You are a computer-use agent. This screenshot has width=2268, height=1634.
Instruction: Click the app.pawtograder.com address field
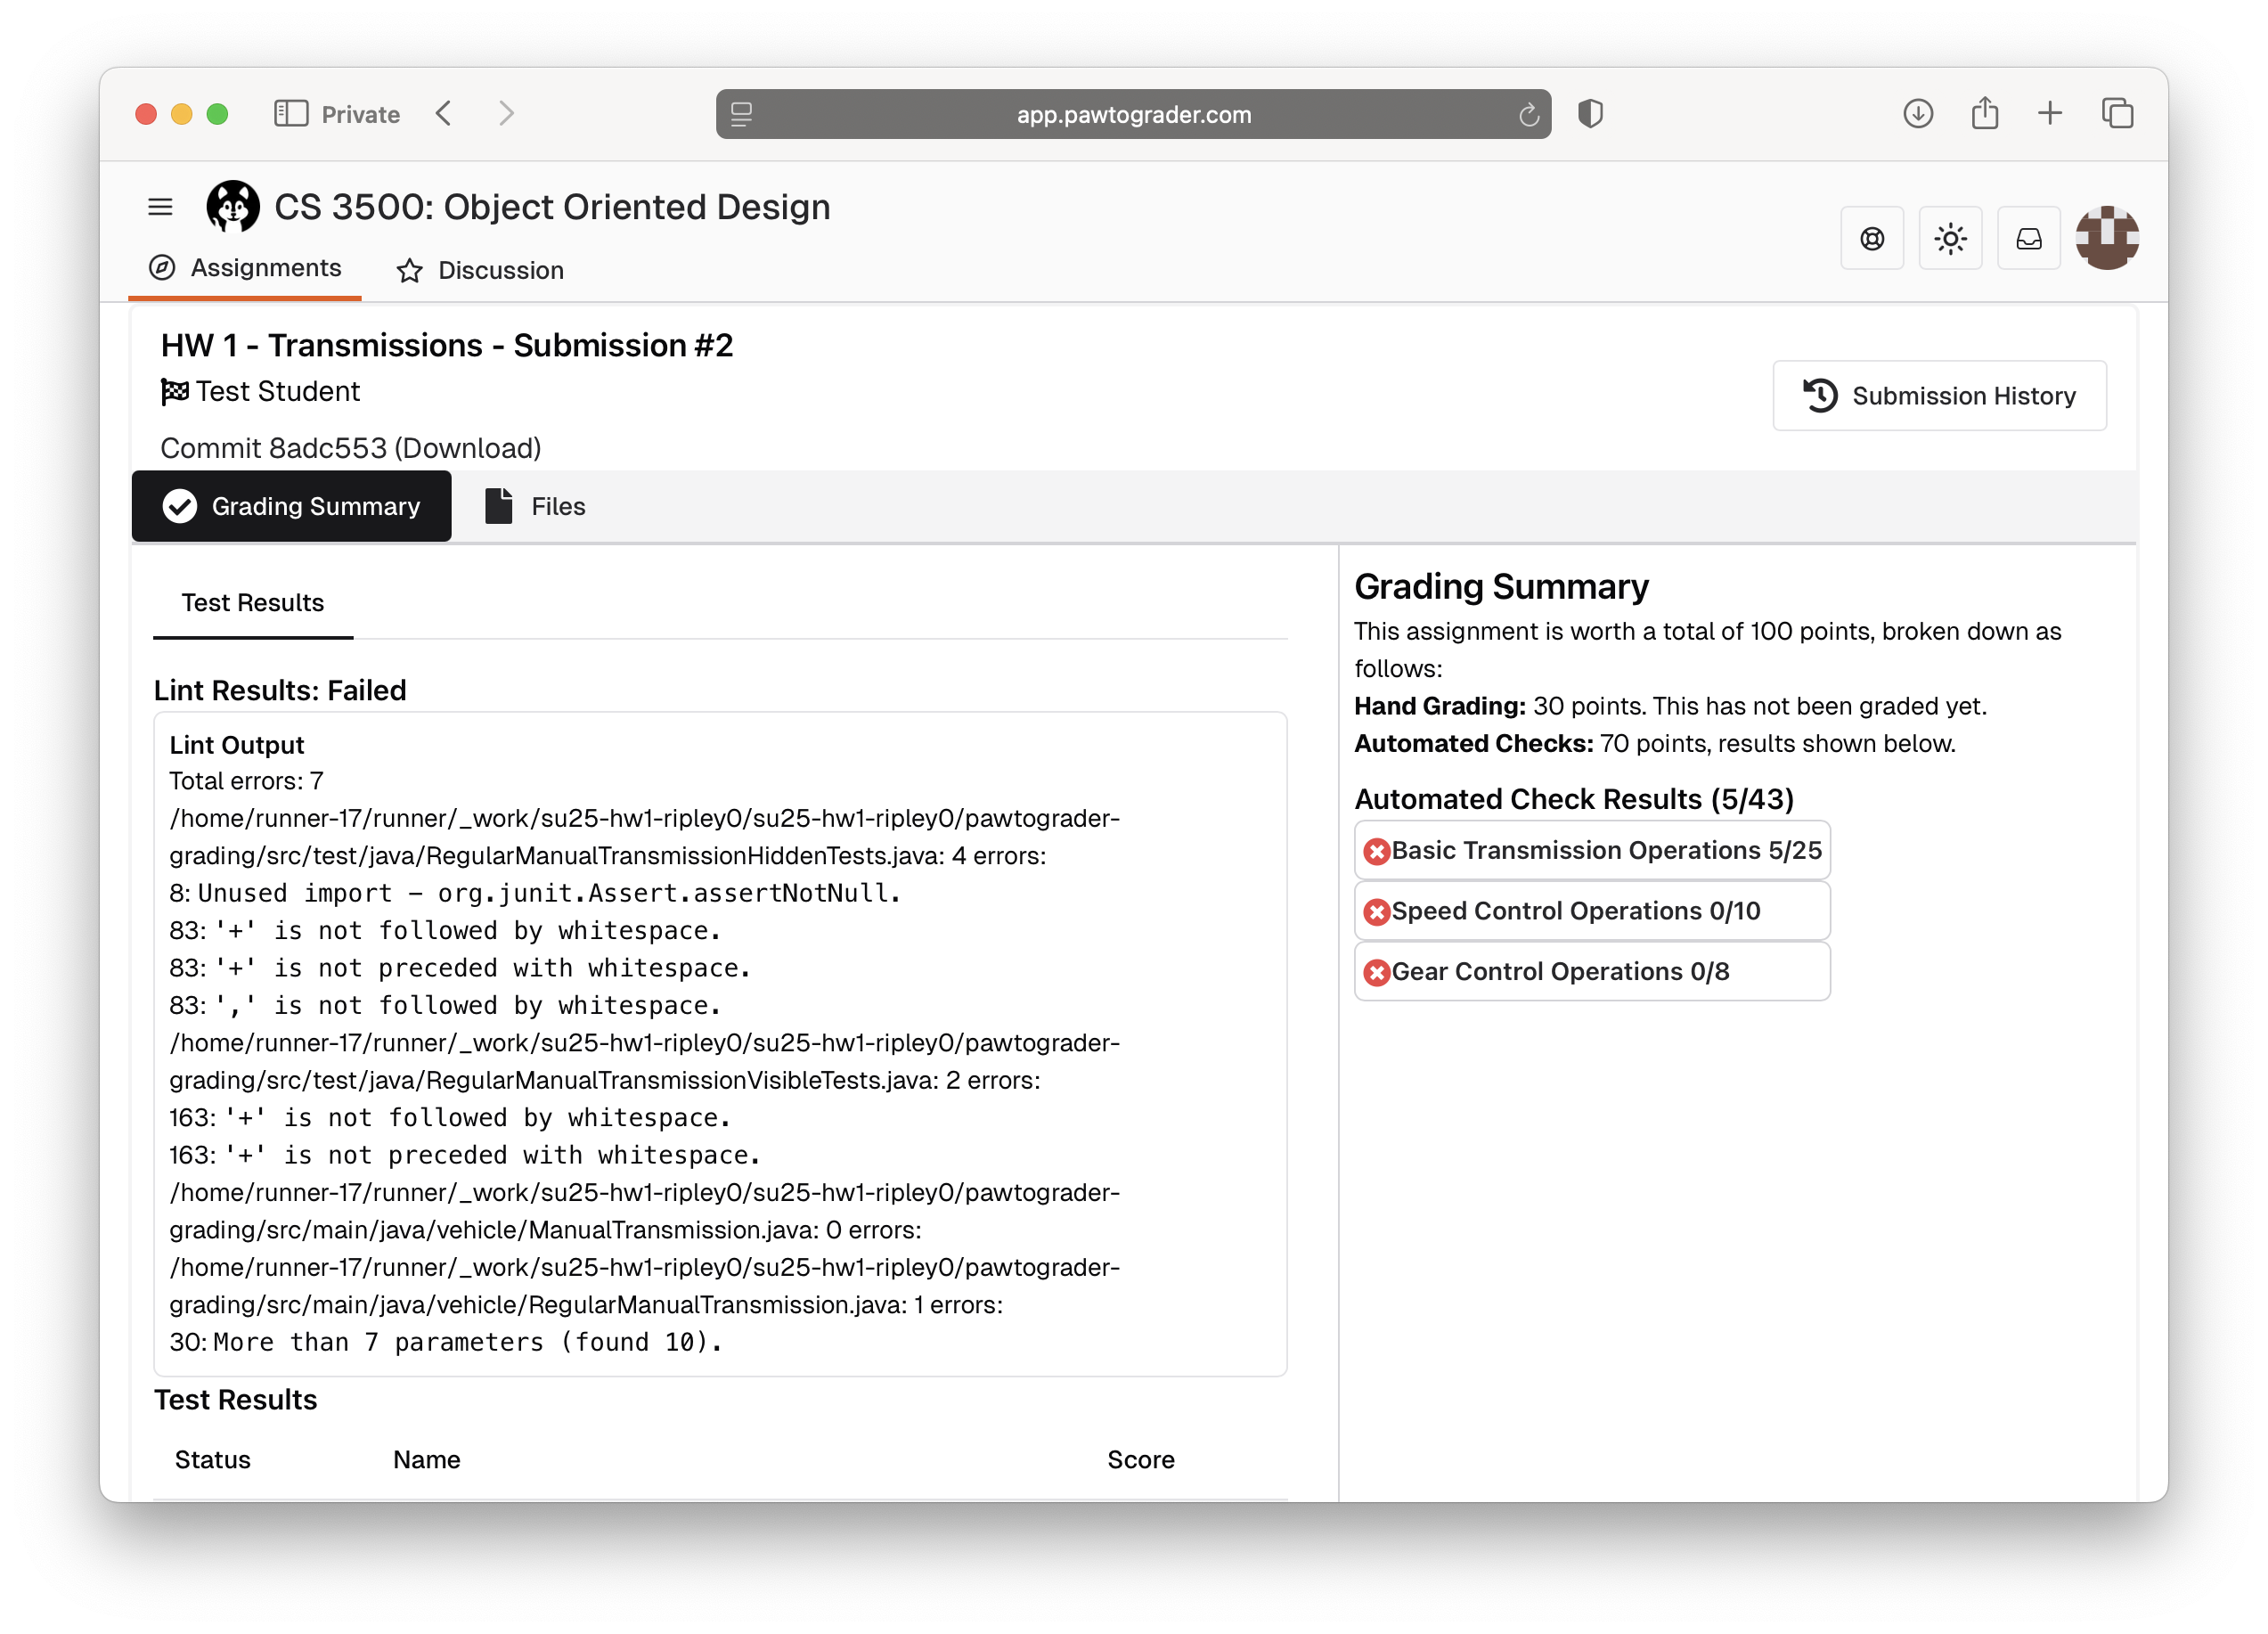(x=1133, y=114)
